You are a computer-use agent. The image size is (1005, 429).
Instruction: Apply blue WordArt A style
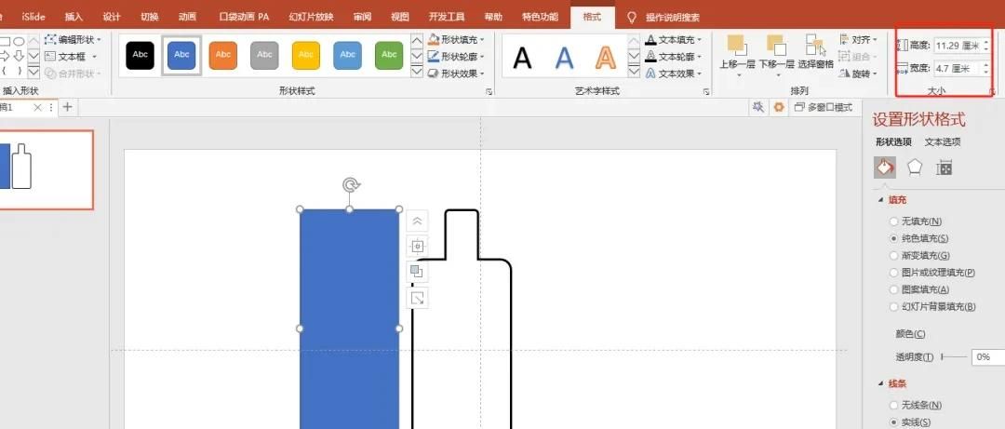[564, 58]
